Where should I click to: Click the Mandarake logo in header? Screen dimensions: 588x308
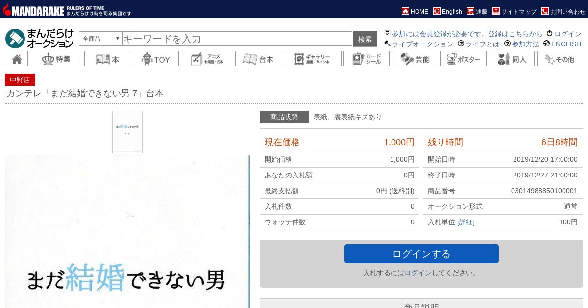point(67,9)
